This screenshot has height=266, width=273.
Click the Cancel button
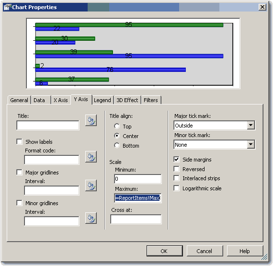(205, 251)
